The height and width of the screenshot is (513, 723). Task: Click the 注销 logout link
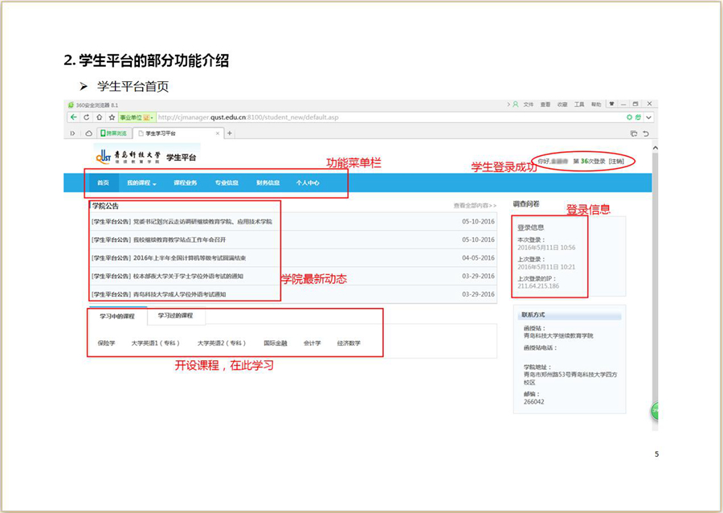pyautogui.click(x=616, y=162)
